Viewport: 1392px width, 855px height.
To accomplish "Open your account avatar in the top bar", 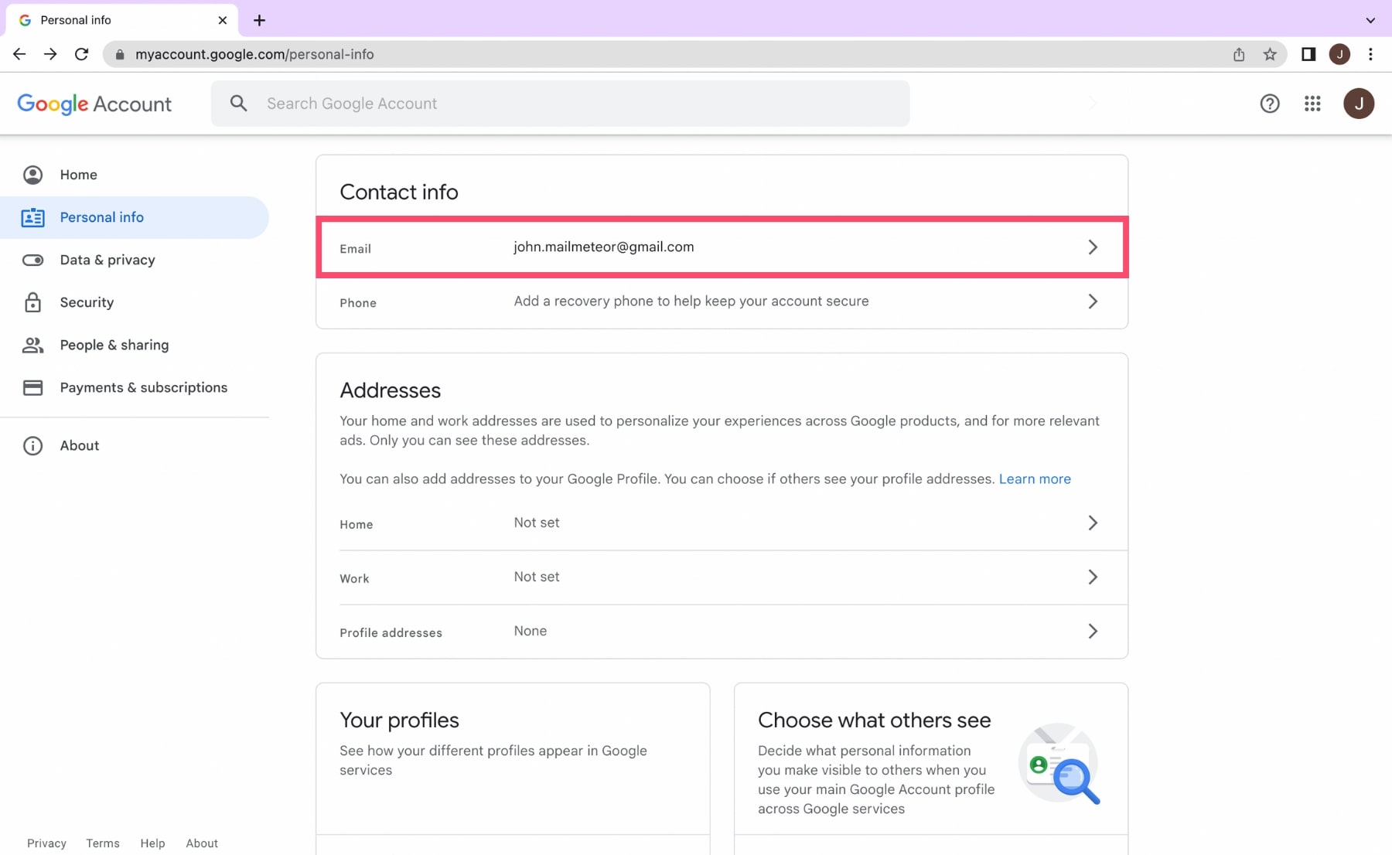I will [x=1359, y=104].
